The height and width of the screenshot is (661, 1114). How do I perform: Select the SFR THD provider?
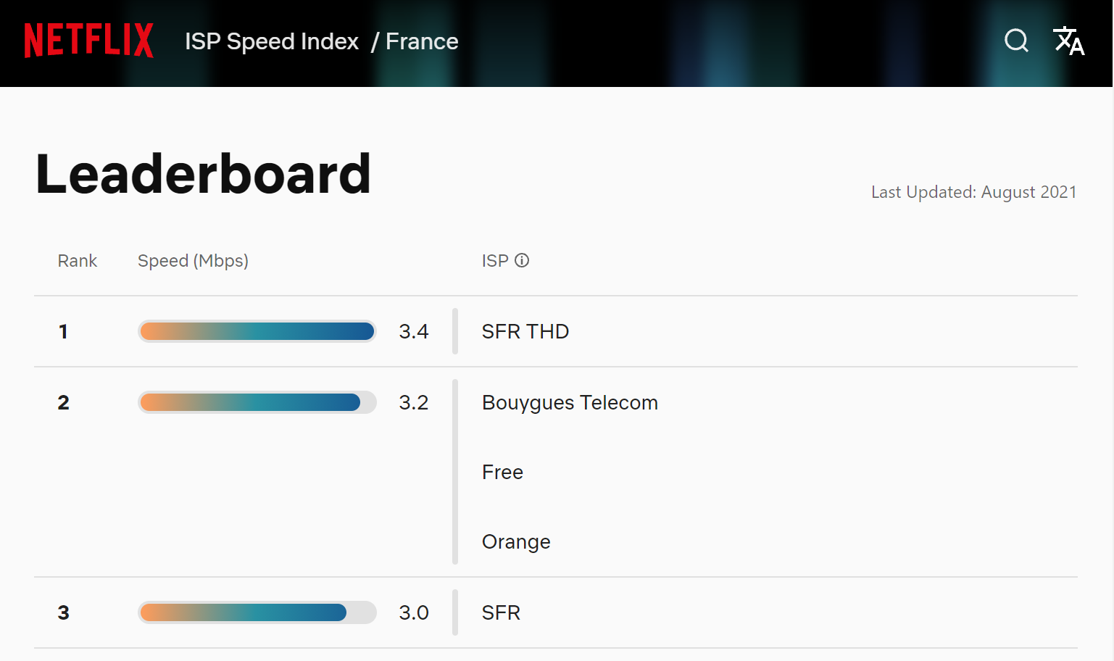[525, 331]
